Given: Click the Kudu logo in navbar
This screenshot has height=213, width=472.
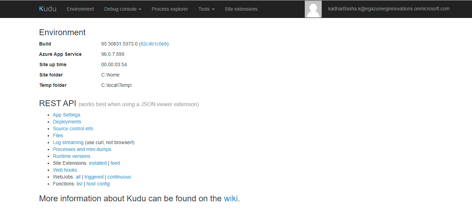Looking at the screenshot, I should point(48,9).
